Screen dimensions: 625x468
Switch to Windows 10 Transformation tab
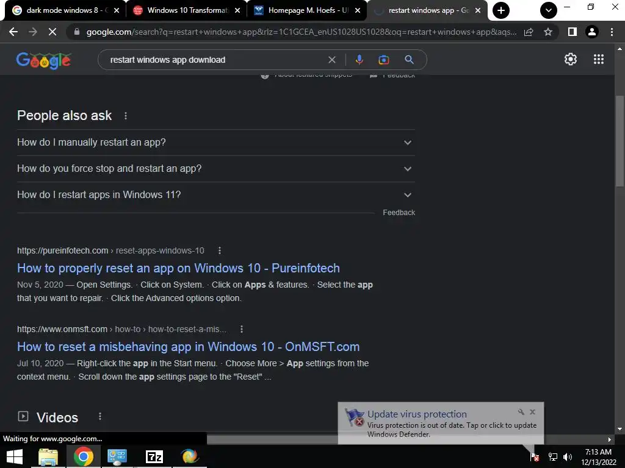(187, 10)
